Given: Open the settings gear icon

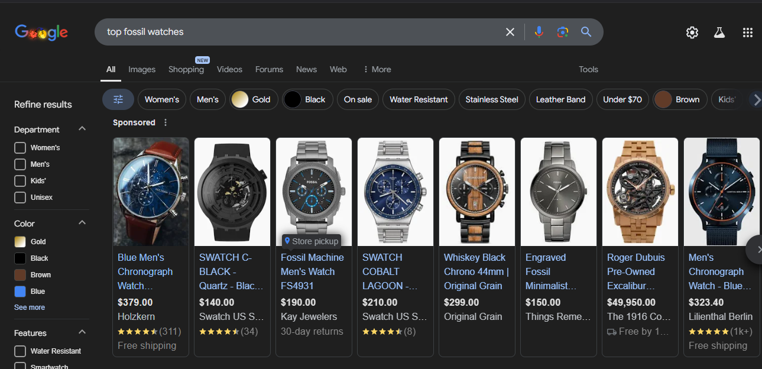Looking at the screenshot, I should (x=692, y=33).
